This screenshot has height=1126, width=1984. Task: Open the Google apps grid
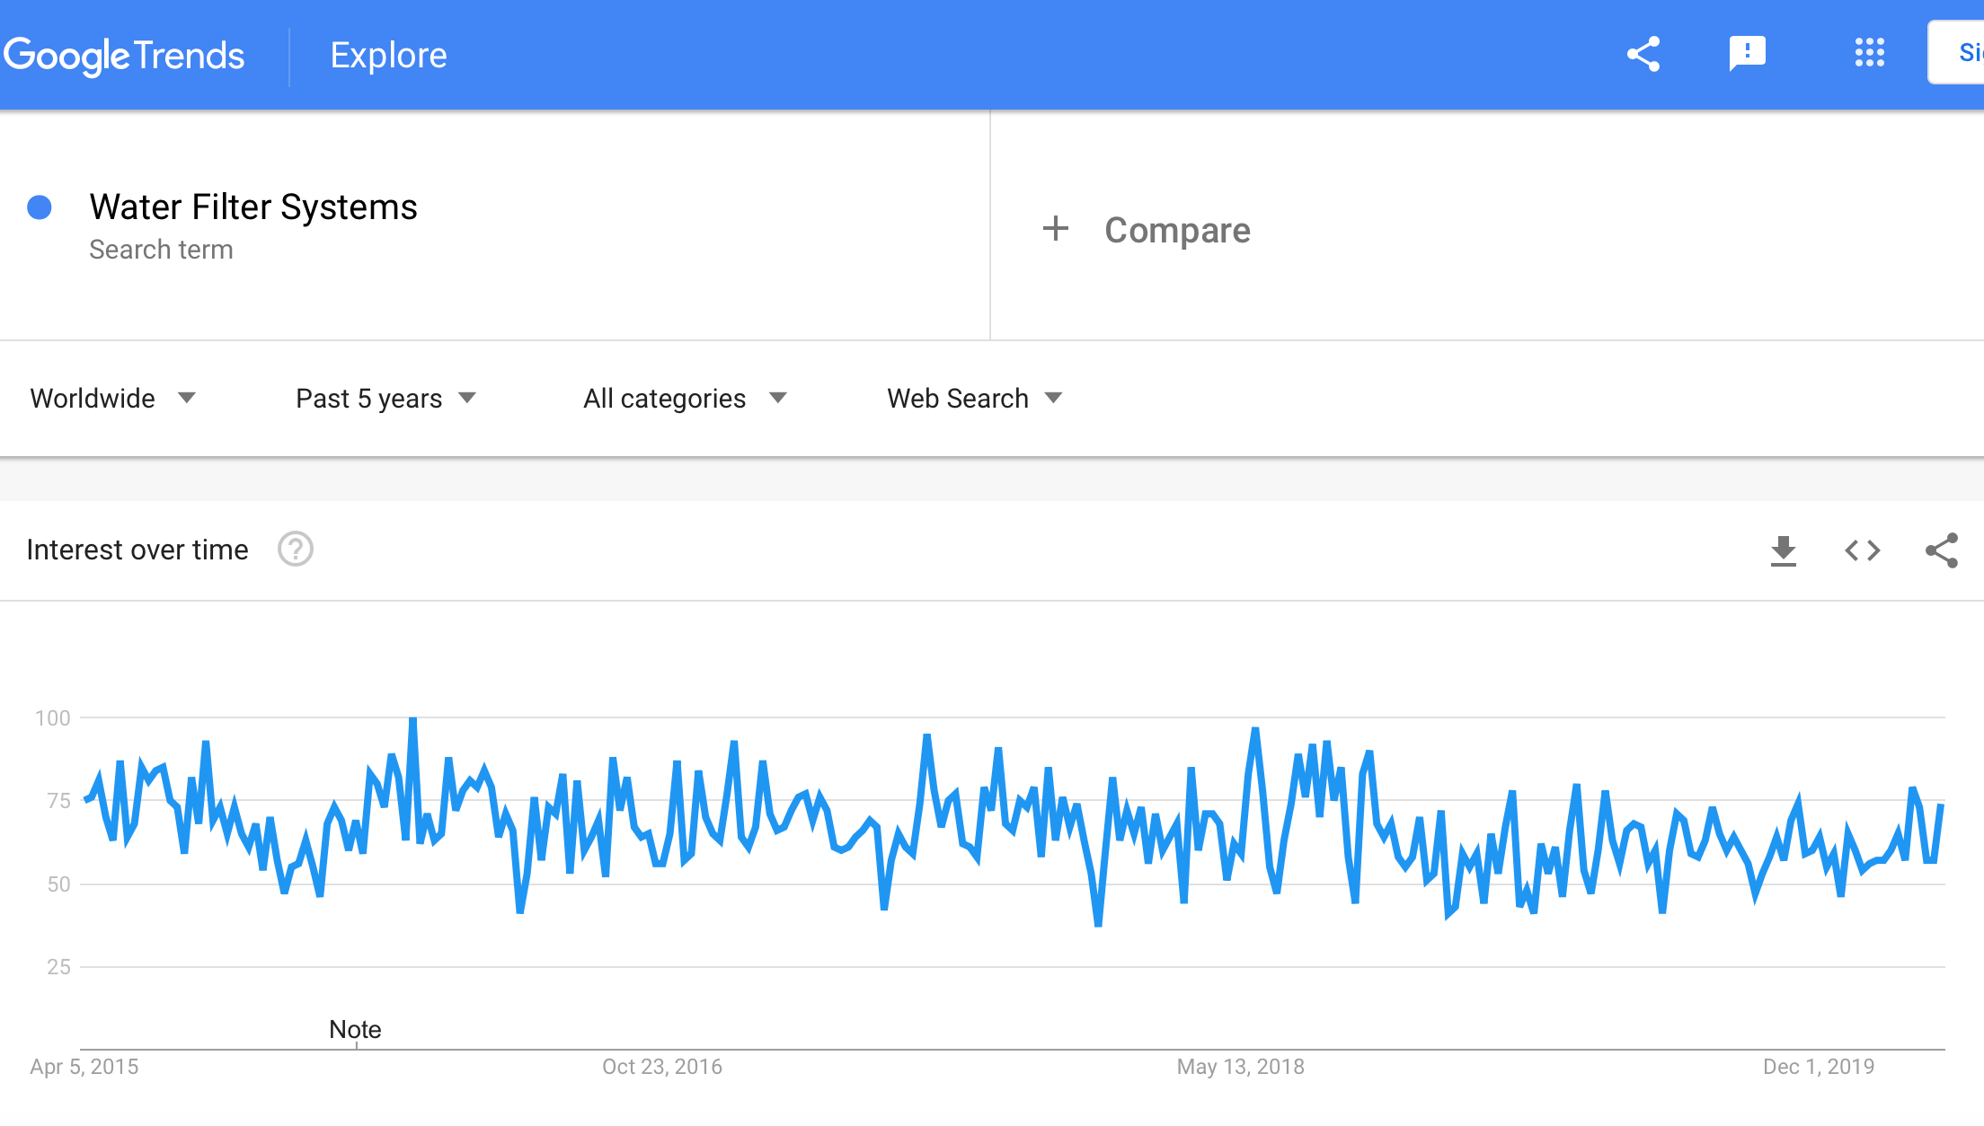point(1870,53)
